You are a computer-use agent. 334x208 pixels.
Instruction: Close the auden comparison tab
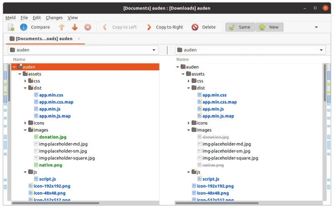pos(79,39)
